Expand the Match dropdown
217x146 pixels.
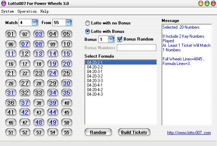[x=35, y=23]
